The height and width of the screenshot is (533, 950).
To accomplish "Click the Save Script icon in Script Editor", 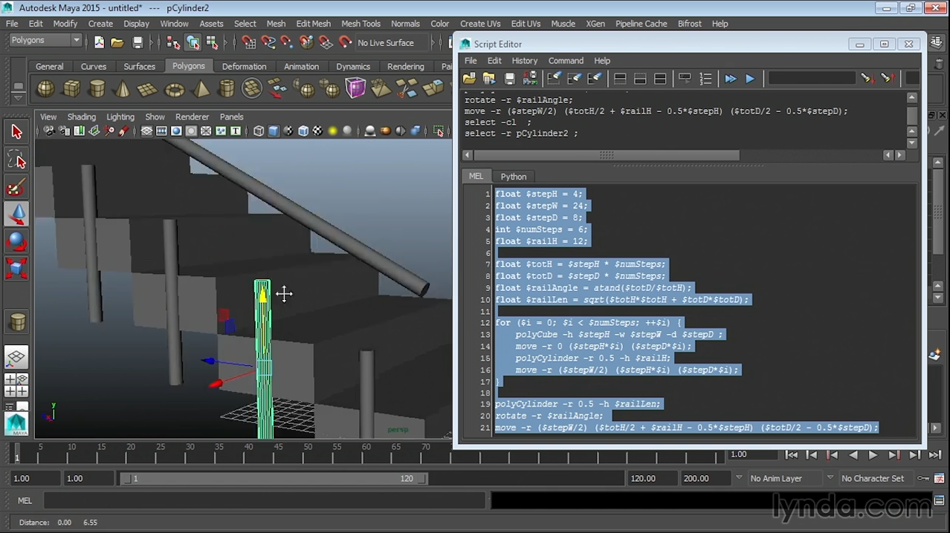I will tap(509, 79).
